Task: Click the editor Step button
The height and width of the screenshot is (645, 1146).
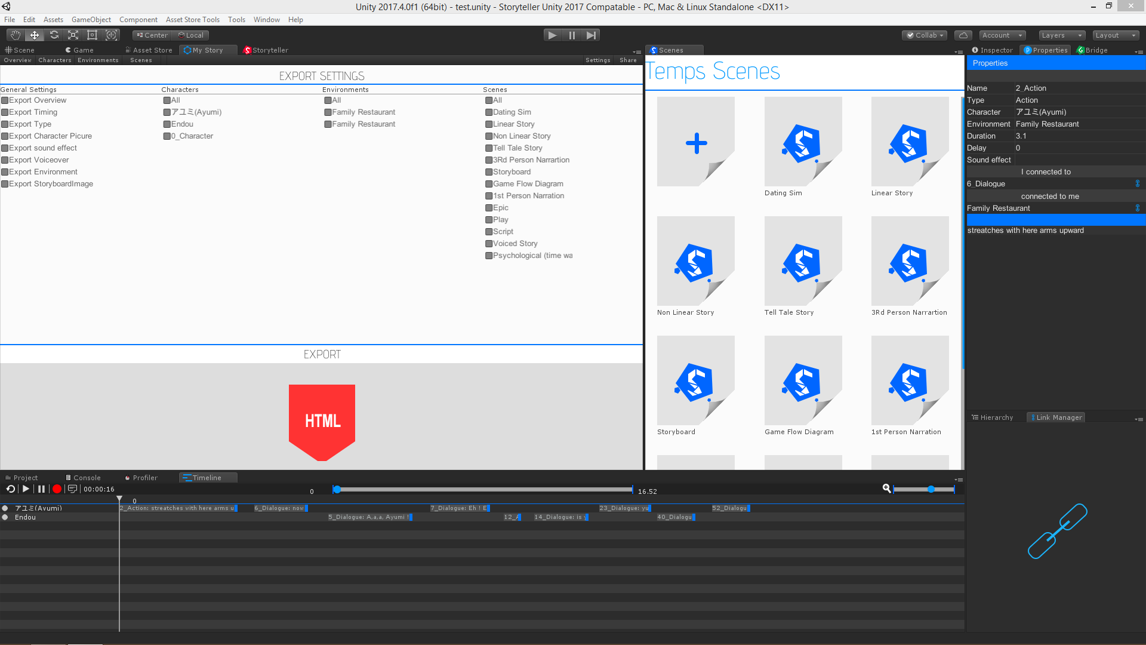Action: tap(591, 35)
